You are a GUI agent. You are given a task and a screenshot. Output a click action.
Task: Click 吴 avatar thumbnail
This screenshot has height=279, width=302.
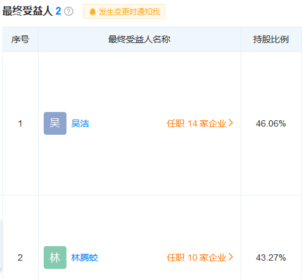[55, 123]
